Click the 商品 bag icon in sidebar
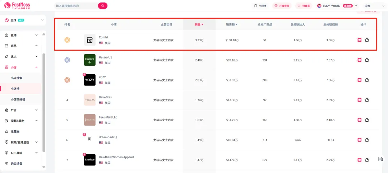This screenshot has height=173, width=388. (7, 46)
